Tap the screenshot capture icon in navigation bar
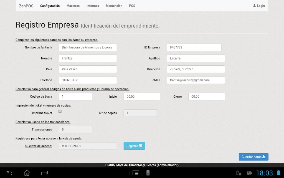Screen dimensions: 284x178 (x=136, y=173)
